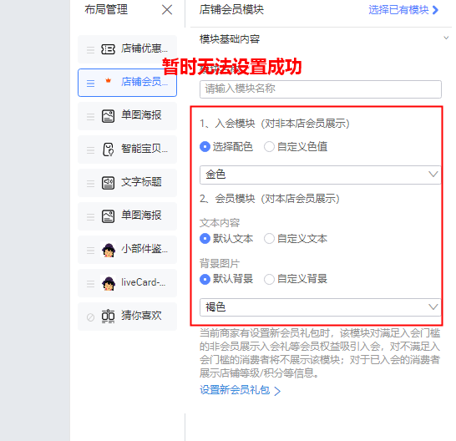Click the first 单图海报 image icon

coord(108,116)
